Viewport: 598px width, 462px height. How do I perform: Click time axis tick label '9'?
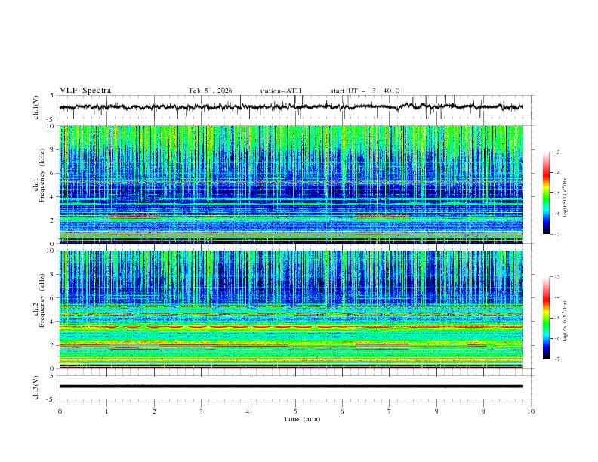[483, 411]
